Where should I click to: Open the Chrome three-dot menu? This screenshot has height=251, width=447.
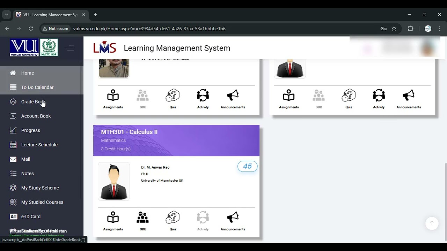440,29
